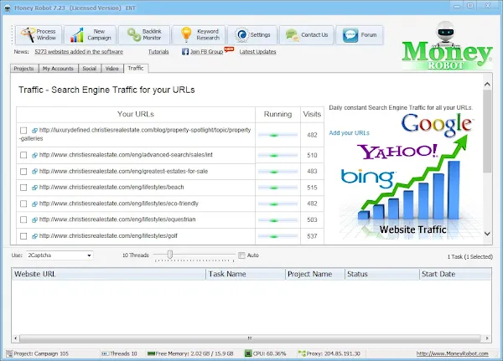Click the 537 visits cell
Viewport: 503px width, 361px height.
click(312, 236)
